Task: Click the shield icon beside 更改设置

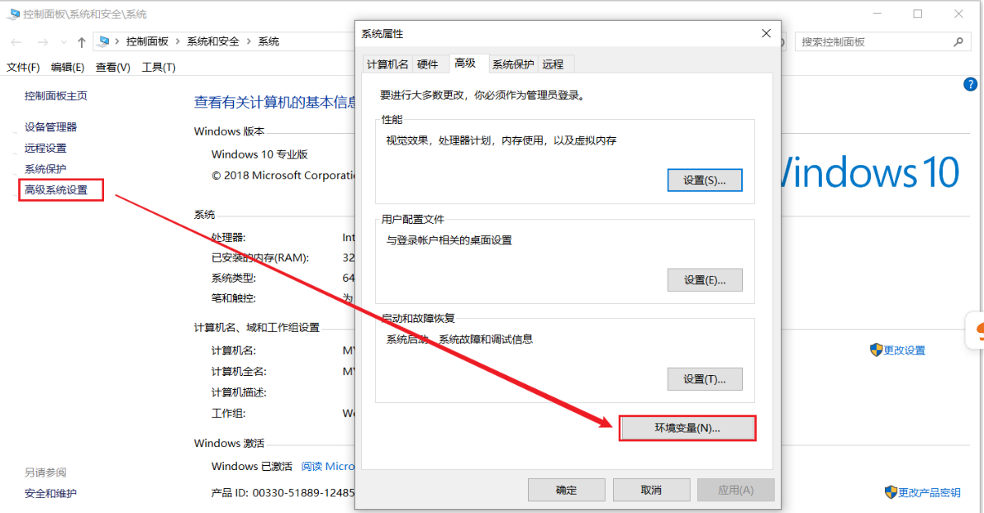Action: click(x=876, y=350)
